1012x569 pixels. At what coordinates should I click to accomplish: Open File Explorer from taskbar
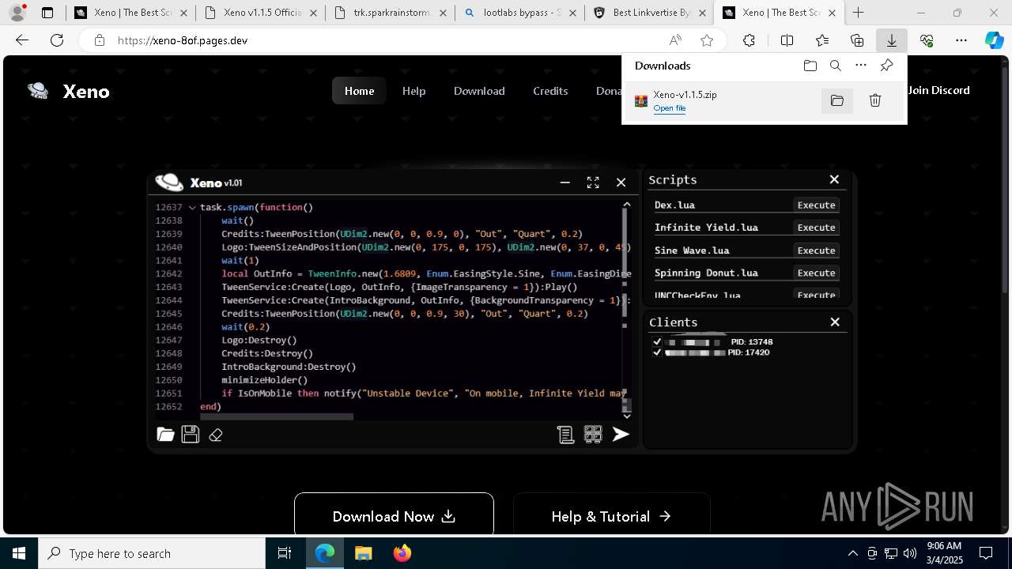pos(363,553)
